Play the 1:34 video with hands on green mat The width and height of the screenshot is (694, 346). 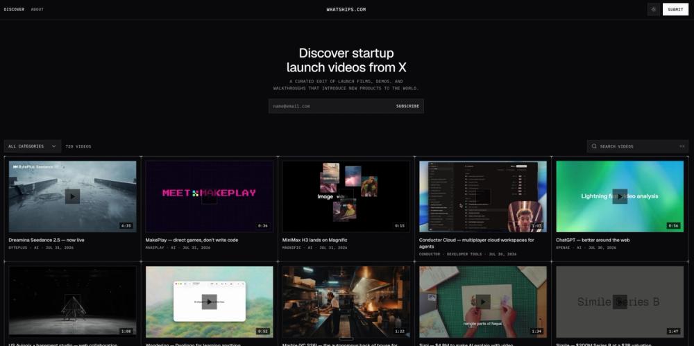pyautogui.click(x=483, y=302)
